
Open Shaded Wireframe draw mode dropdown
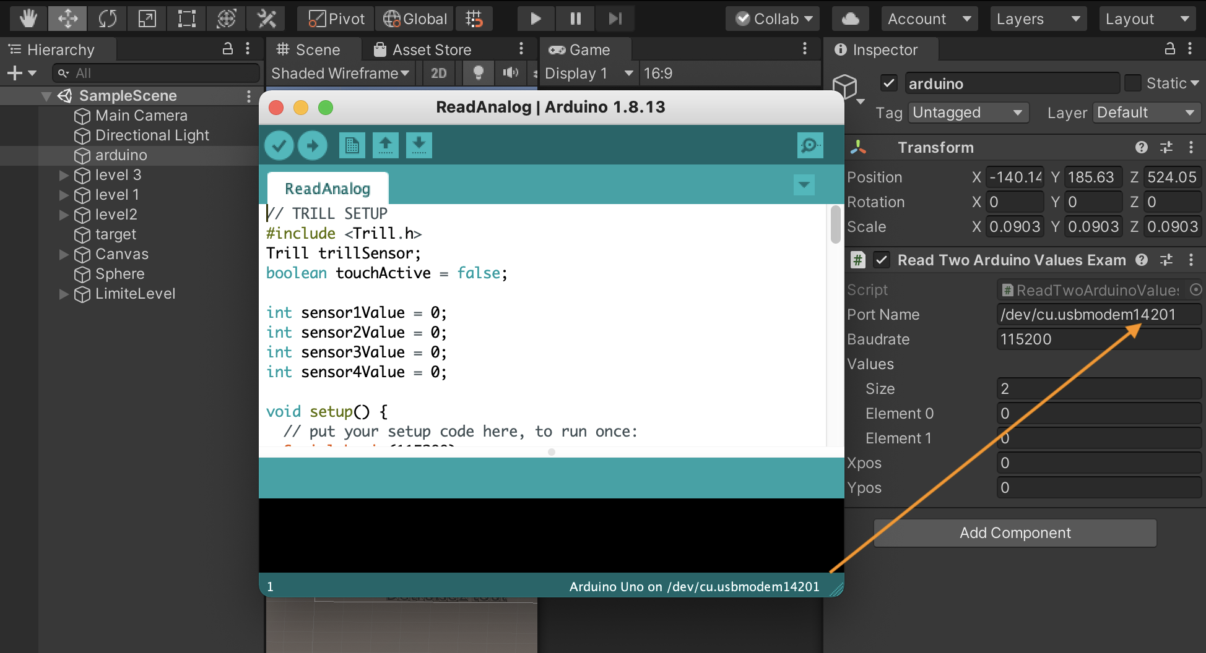pos(341,74)
